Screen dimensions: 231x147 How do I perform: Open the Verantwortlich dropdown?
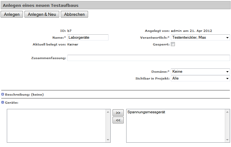pos(200,37)
